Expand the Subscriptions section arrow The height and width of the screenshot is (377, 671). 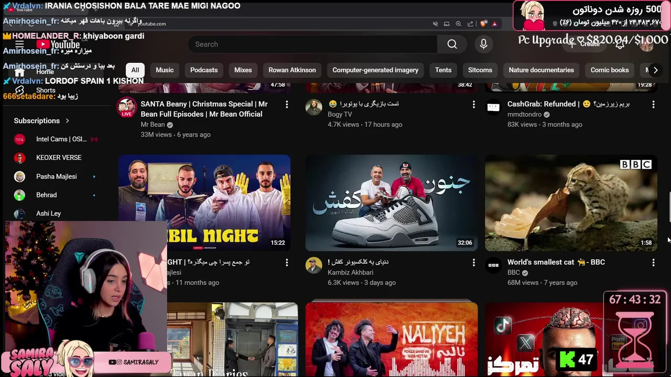click(x=67, y=121)
